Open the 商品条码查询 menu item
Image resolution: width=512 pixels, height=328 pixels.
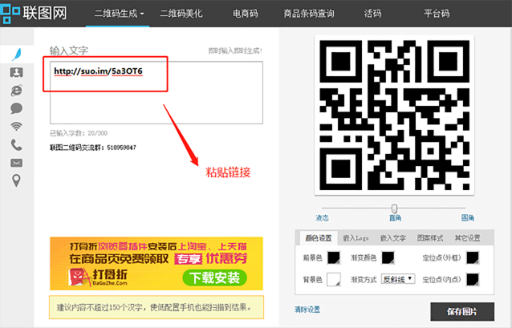click(309, 14)
